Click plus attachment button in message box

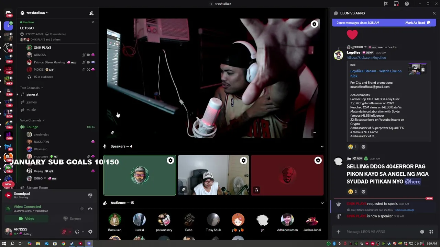coord(338,232)
